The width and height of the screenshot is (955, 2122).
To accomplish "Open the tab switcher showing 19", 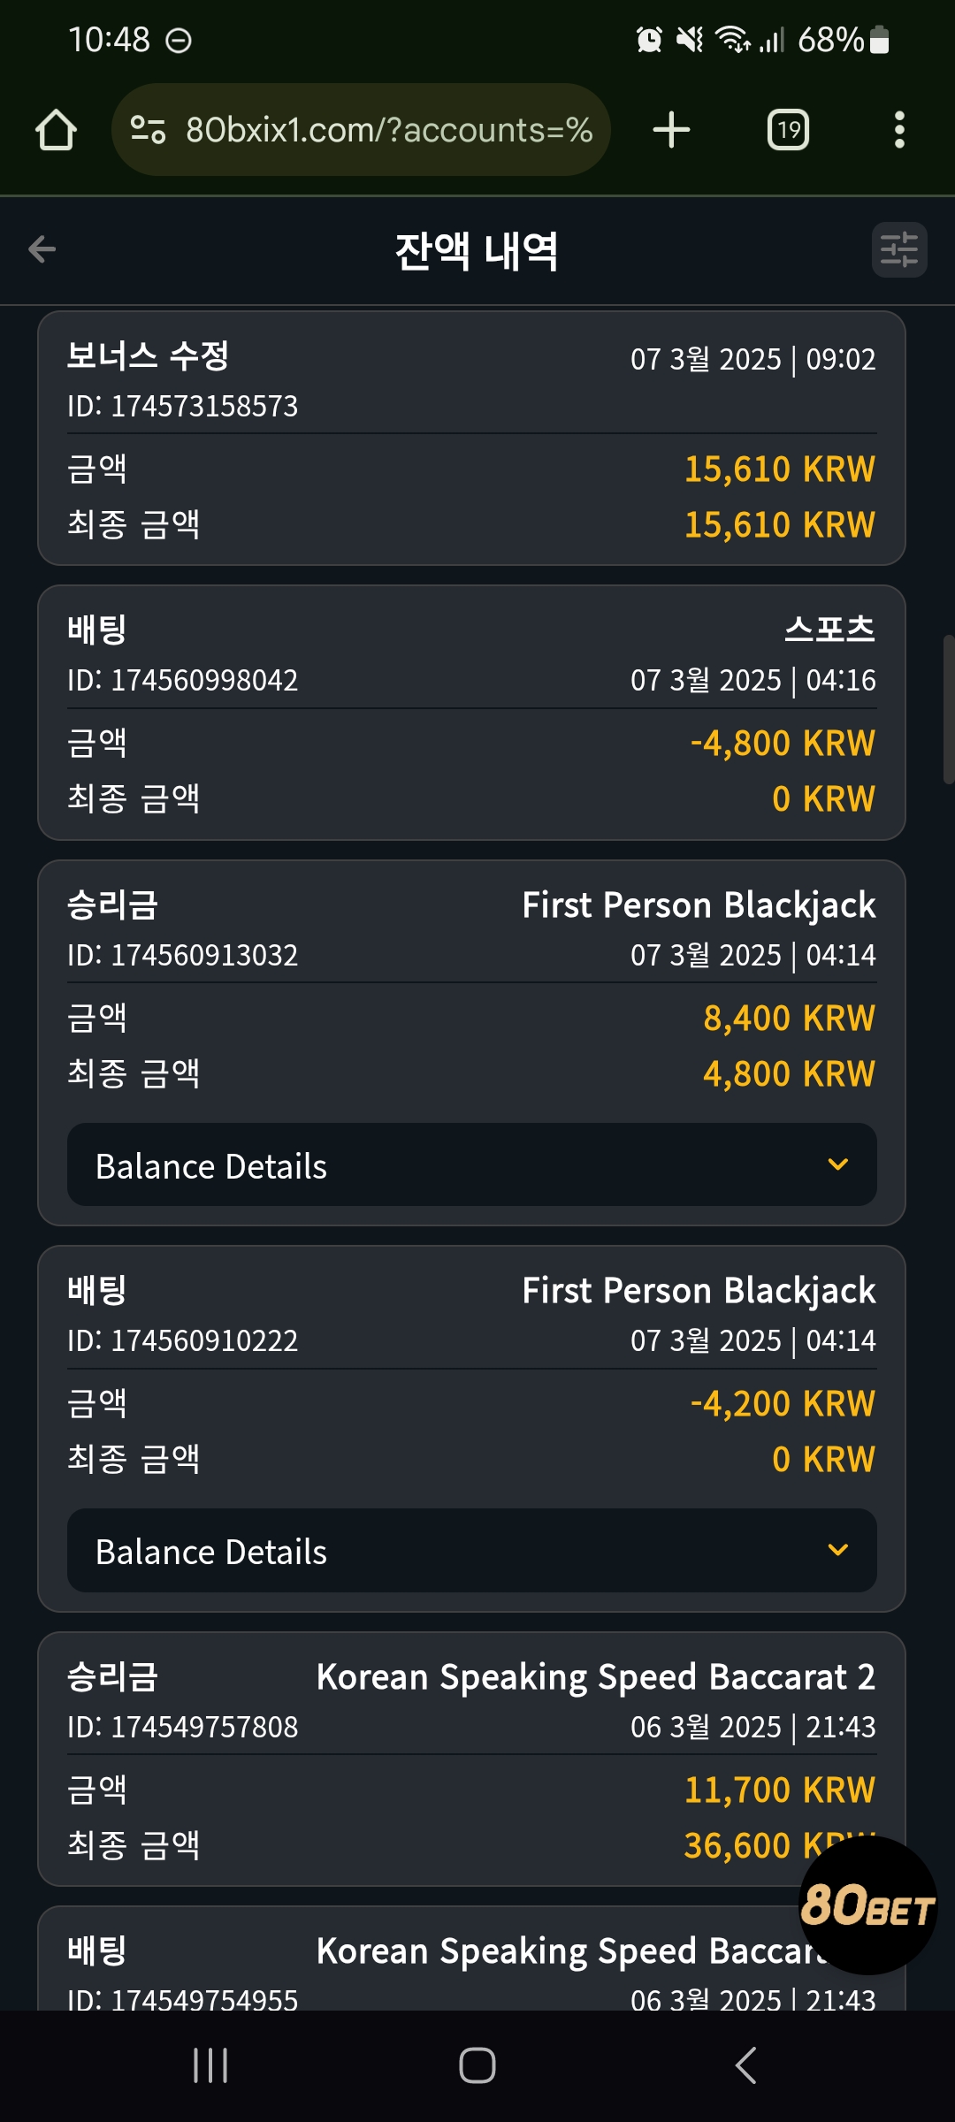I will (788, 130).
